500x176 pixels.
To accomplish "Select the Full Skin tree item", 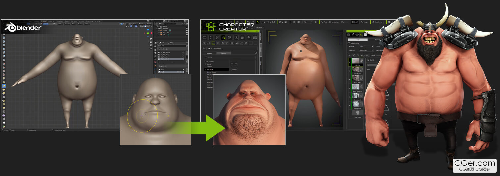I will pos(209,67).
